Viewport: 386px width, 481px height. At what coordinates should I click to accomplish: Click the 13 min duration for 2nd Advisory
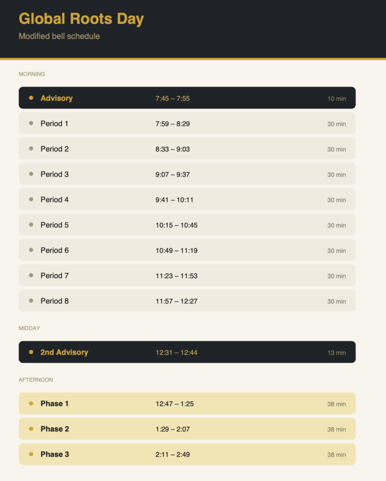pos(337,353)
